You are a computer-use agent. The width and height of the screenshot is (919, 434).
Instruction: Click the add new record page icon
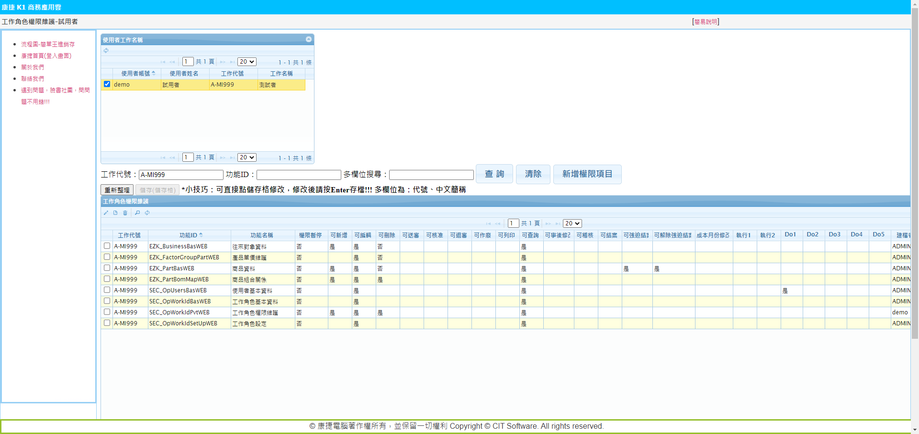click(115, 213)
